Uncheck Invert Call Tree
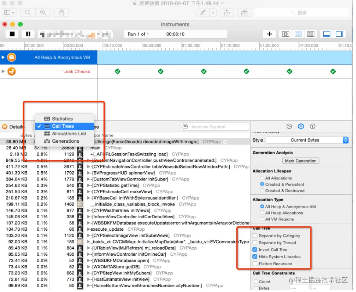 (255, 249)
